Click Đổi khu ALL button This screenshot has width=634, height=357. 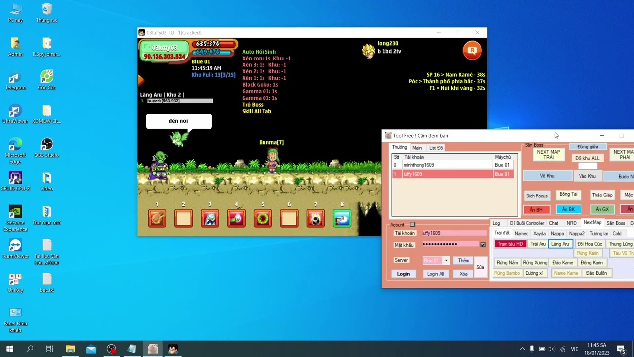point(587,158)
